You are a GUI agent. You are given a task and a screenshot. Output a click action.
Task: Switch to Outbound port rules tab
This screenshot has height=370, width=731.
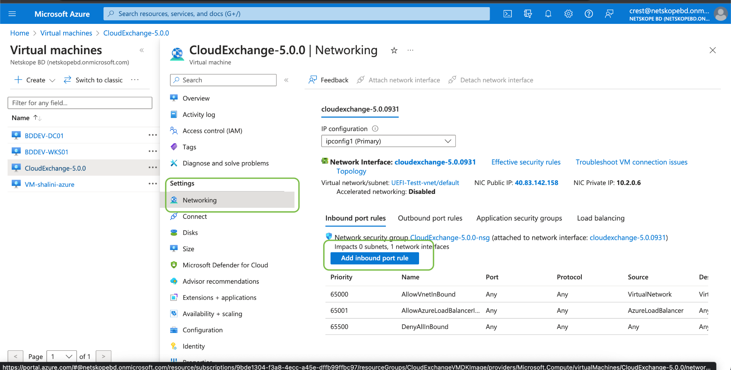tap(430, 218)
